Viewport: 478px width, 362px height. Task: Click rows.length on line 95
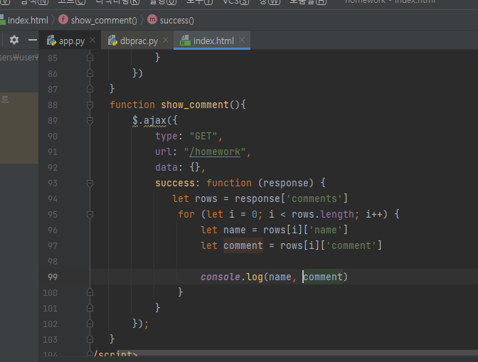(322, 215)
